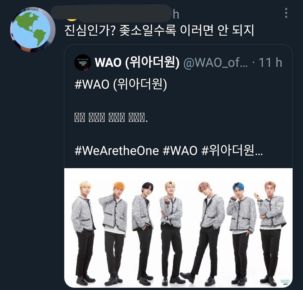The image size is (303, 290).
Task: Select the Korean tweet text 진심인가?
Action: (90, 30)
